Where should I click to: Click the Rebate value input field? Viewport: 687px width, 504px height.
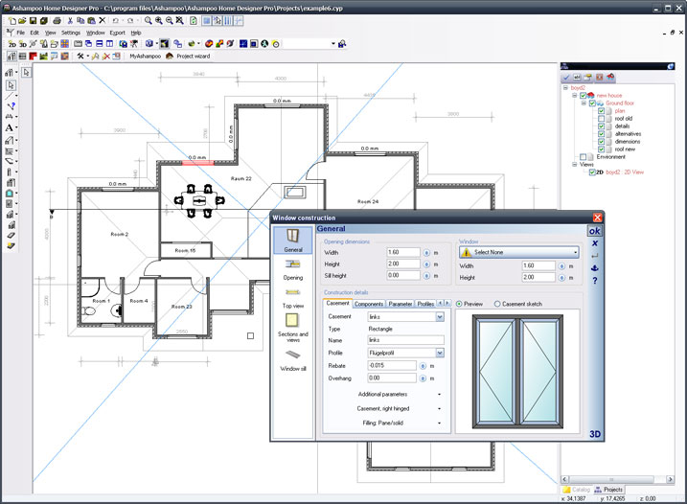click(391, 365)
